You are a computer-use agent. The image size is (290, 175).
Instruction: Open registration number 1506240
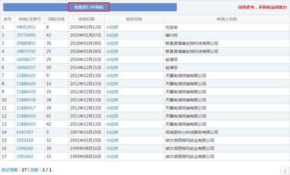(25, 148)
